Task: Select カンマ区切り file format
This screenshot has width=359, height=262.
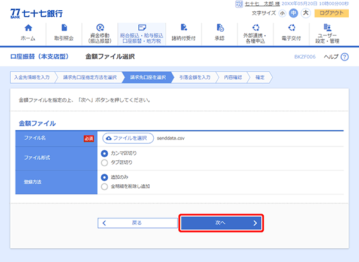Action: point(104,154)
